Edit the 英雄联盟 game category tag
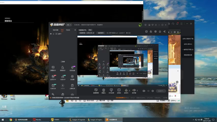The width and height of the screenshot is (217, 122). [87, 33]
